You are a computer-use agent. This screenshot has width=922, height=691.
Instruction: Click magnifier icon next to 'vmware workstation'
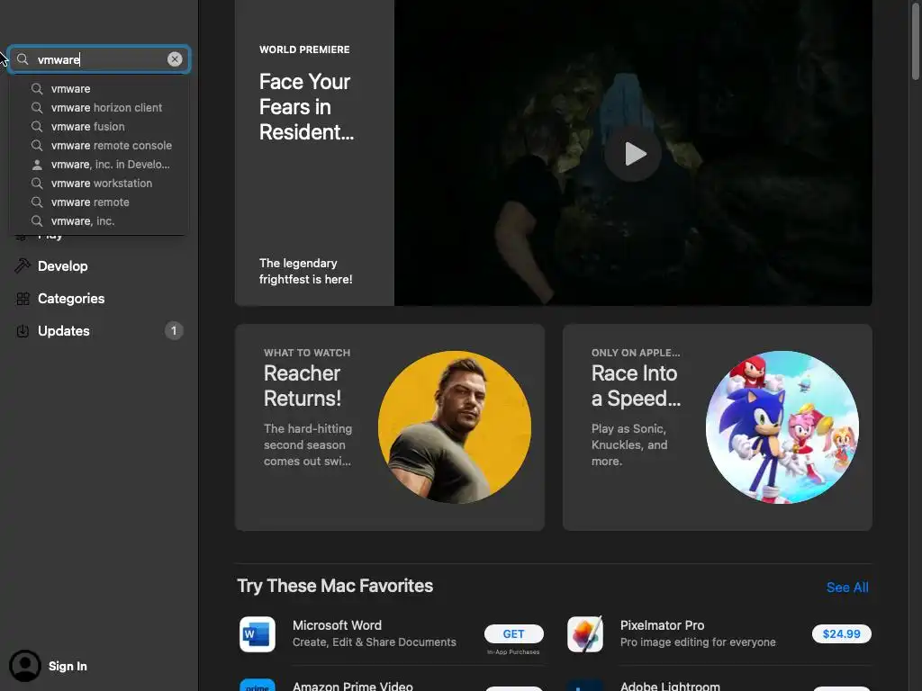37,184
